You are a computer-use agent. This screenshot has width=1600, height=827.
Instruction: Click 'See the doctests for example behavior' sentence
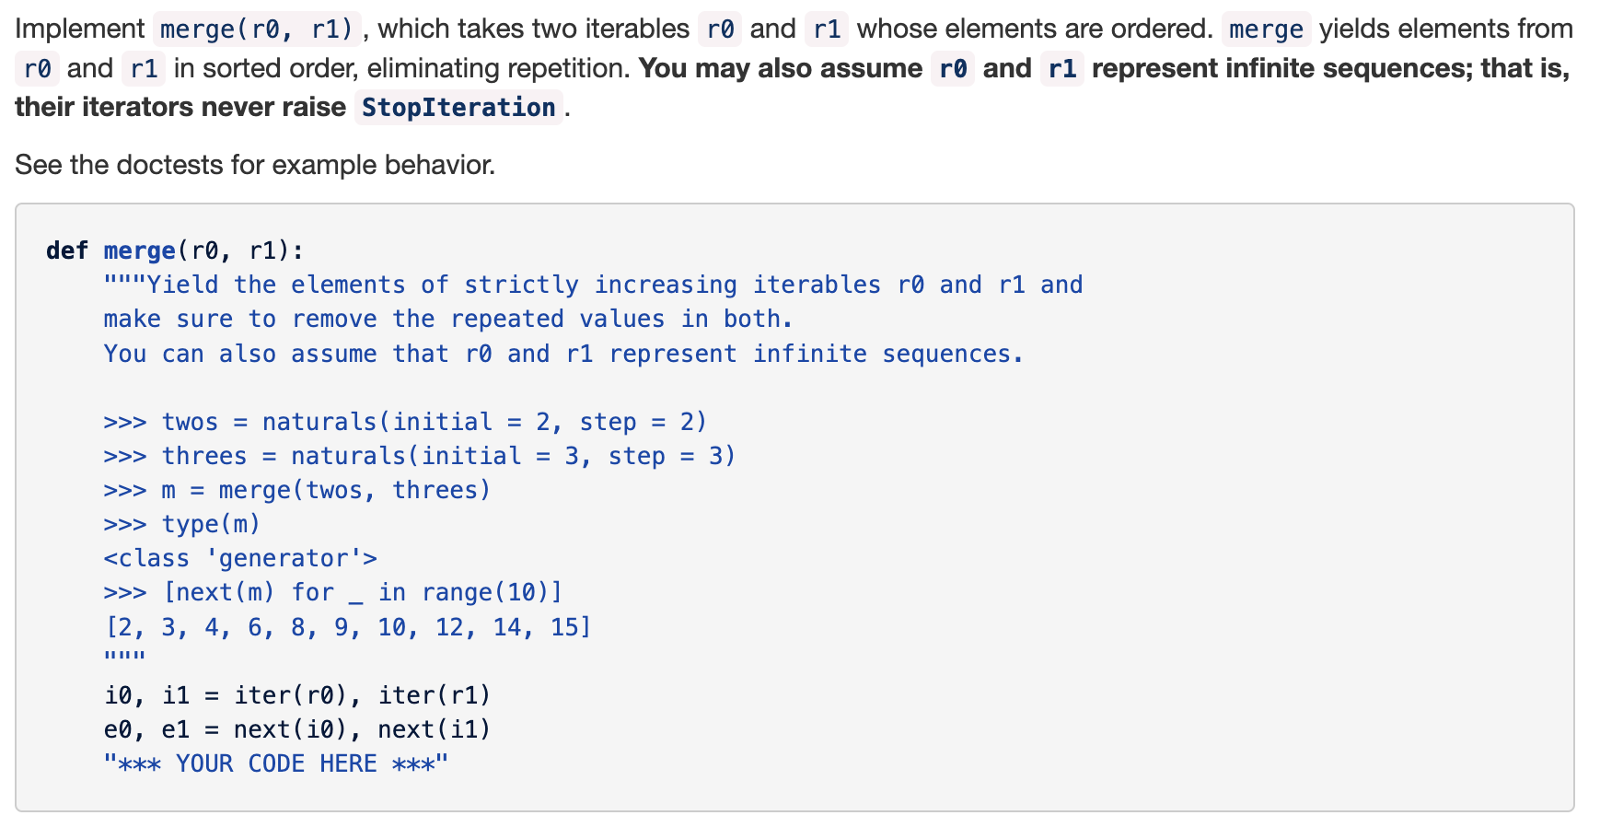pos(255,165)
